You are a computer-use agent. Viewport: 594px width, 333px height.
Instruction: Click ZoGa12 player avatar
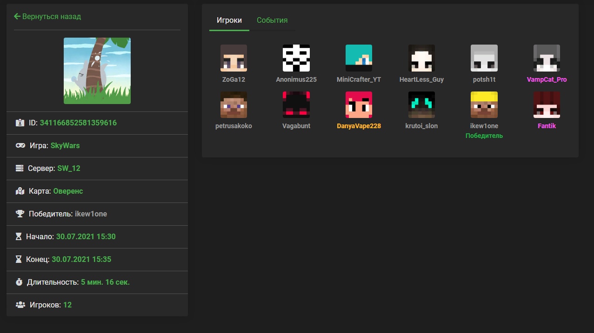(x=234, y=58)
